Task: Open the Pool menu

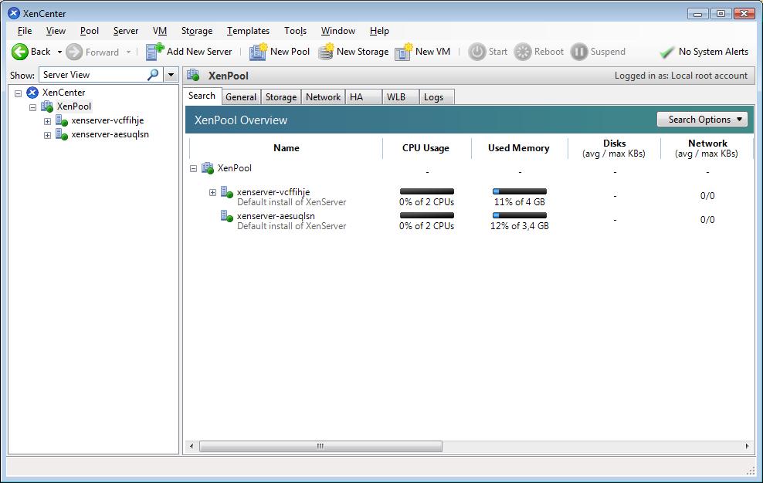Action: [90, 31]
